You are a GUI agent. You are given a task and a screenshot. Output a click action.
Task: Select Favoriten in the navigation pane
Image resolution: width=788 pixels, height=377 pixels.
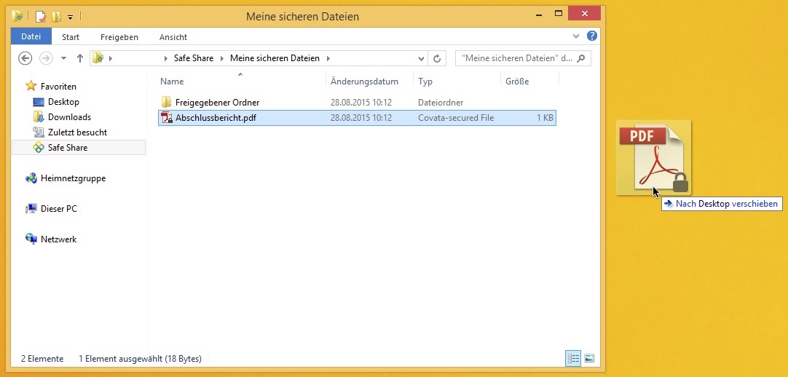click(x=58, y=87)
